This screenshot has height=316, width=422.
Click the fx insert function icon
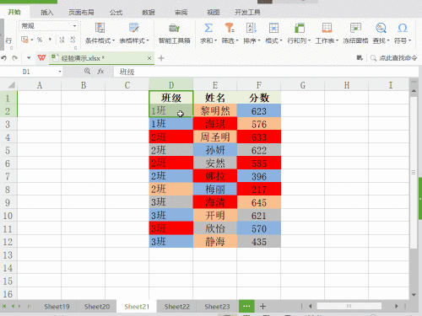100,72
